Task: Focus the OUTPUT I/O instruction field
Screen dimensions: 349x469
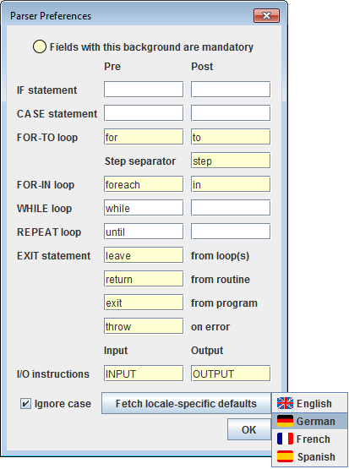Action: coord(231,374)
